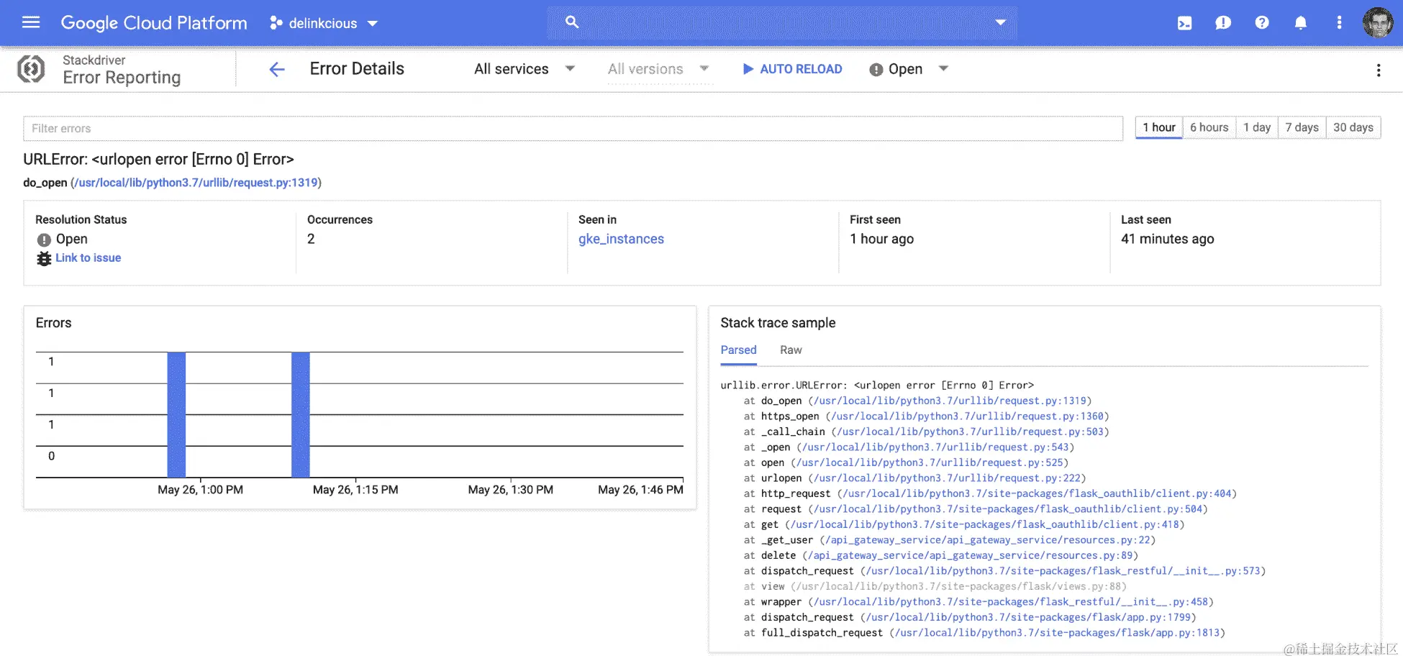Focus the Filter errors input field

pos(573,128)
